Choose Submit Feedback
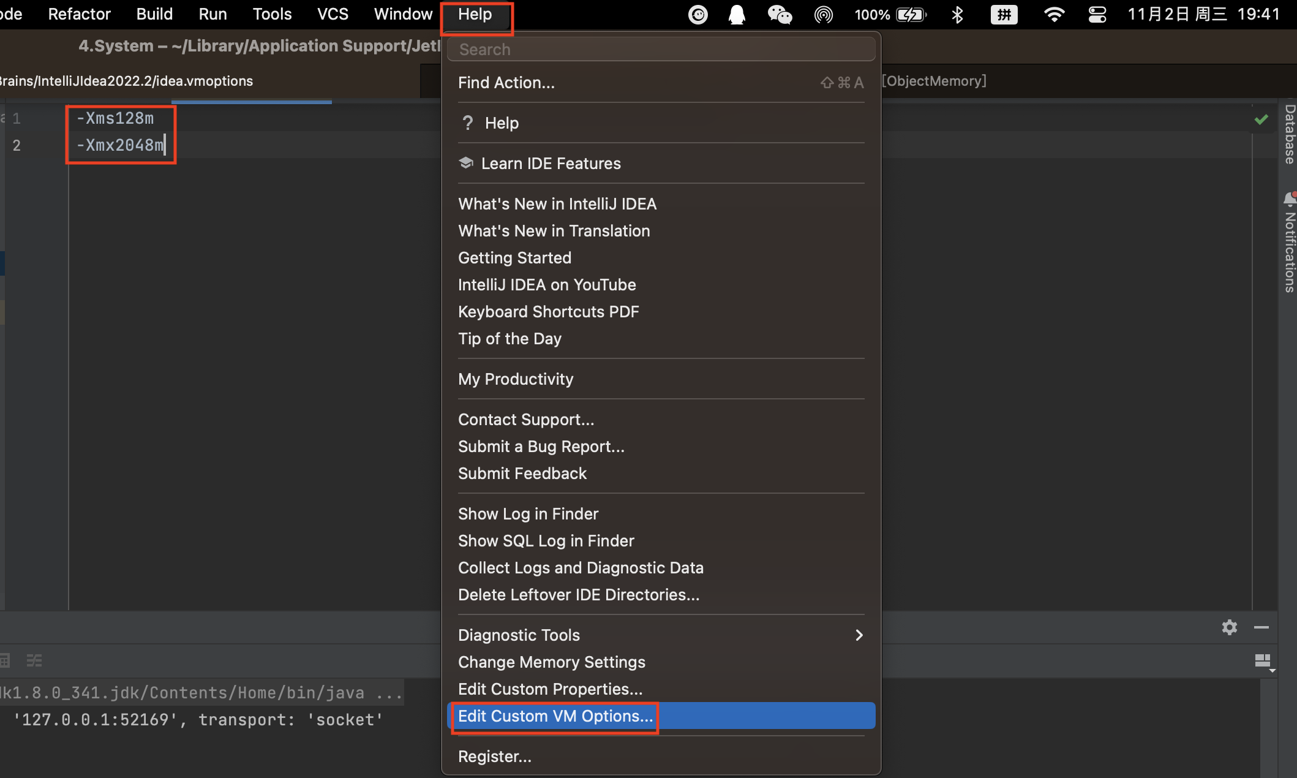This screenshot has height=778, width=1297. tap(661, 474)
